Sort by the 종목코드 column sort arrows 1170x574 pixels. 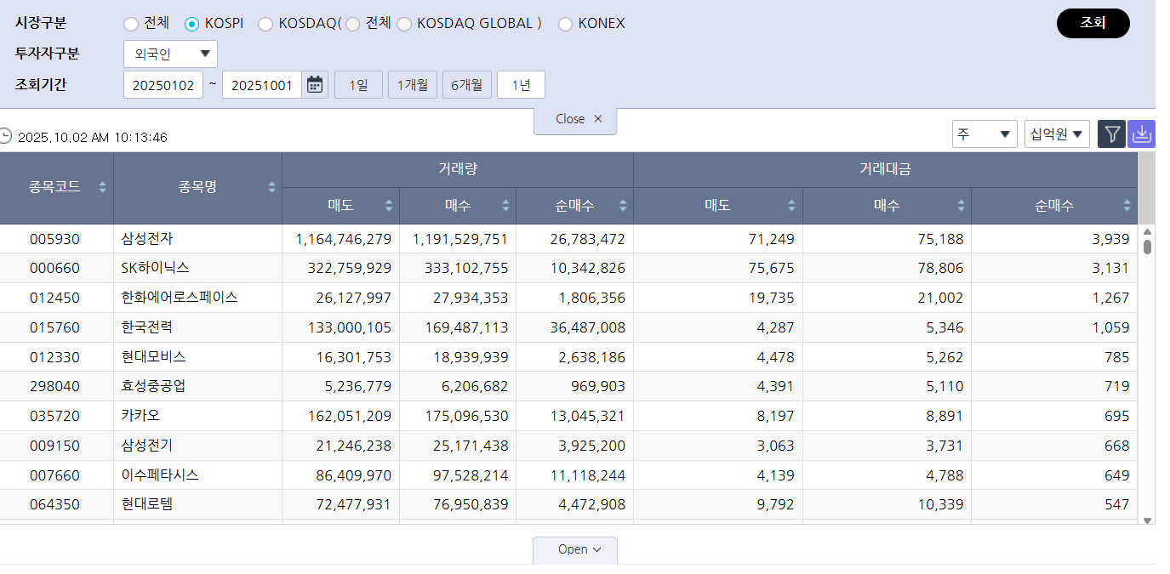point(102,187)
